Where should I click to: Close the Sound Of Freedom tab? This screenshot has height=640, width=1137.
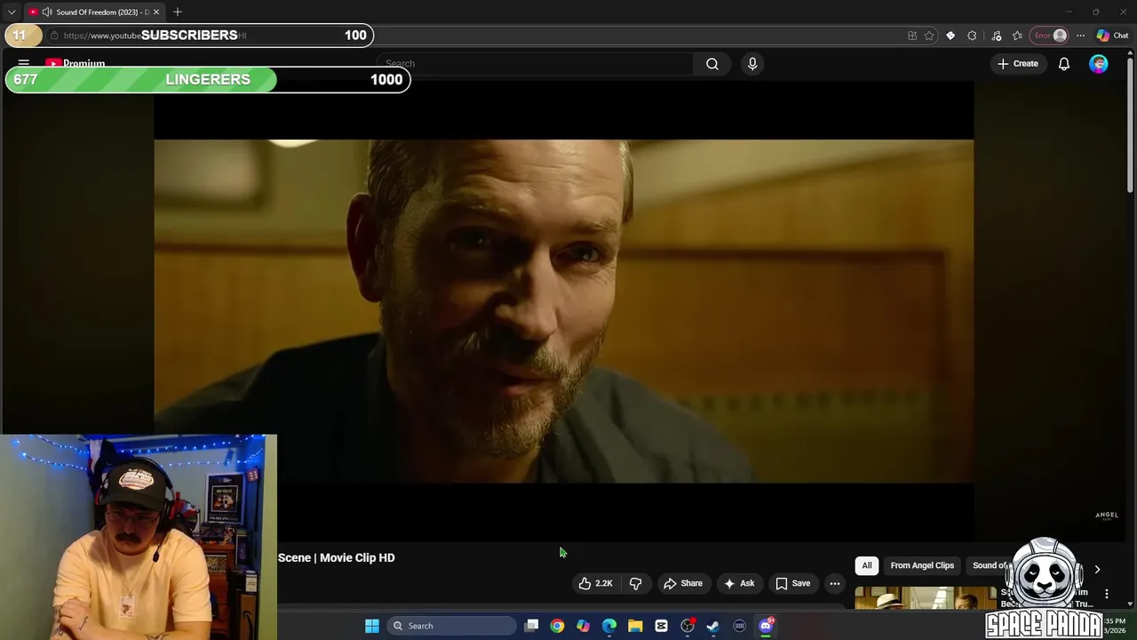coord(156,12)
